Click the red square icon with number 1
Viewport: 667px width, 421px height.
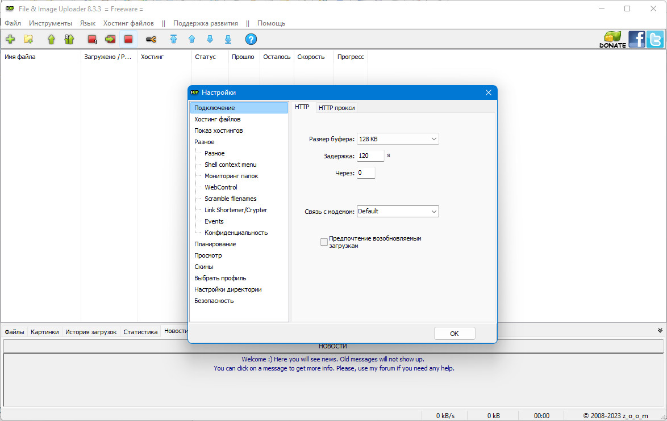coord(92,40)
